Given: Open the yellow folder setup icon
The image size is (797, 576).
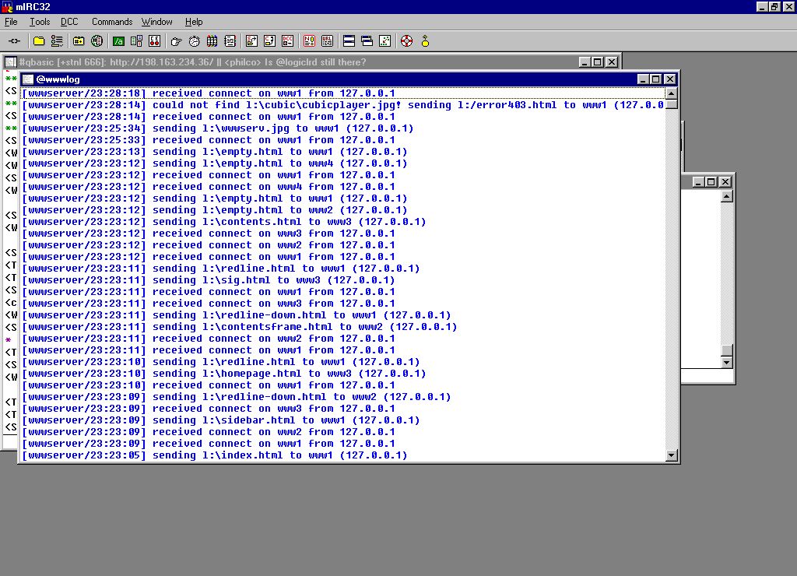Looking at the screenshot, I should pos(39,40).
